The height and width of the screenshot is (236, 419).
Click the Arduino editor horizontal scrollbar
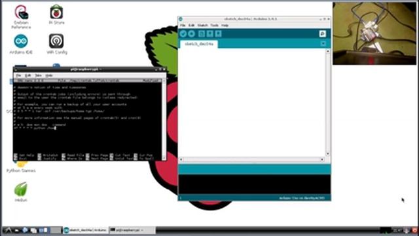coord(251,159)
